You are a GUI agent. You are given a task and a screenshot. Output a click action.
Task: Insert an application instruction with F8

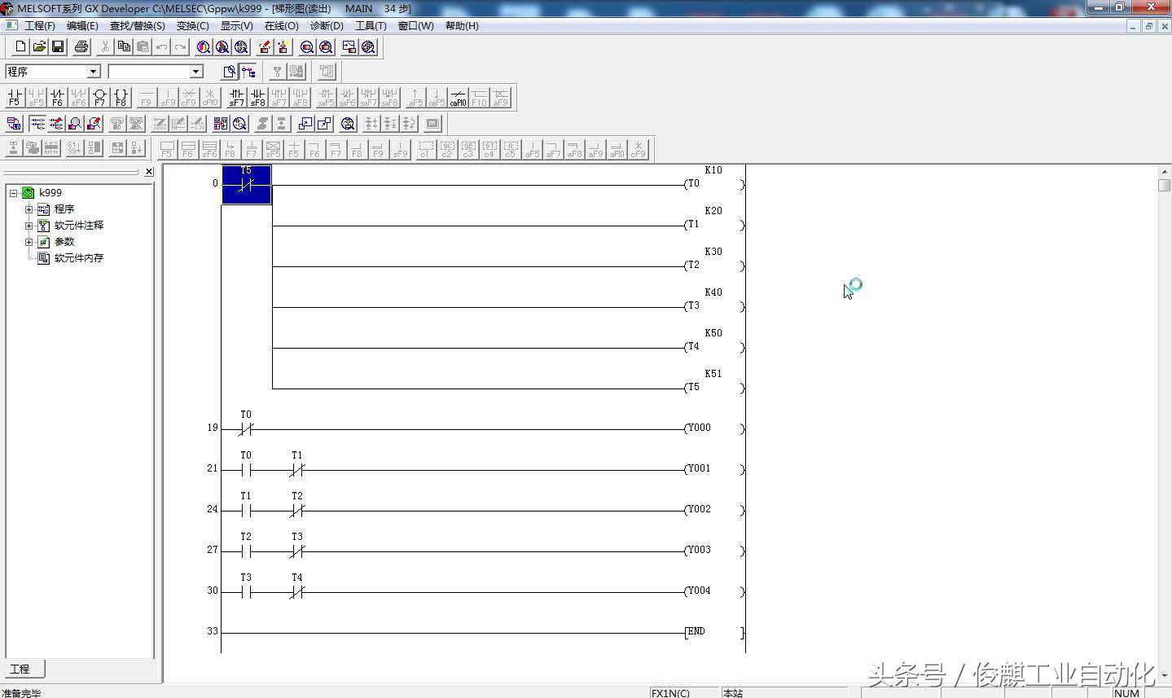click(x=121, y=98)
